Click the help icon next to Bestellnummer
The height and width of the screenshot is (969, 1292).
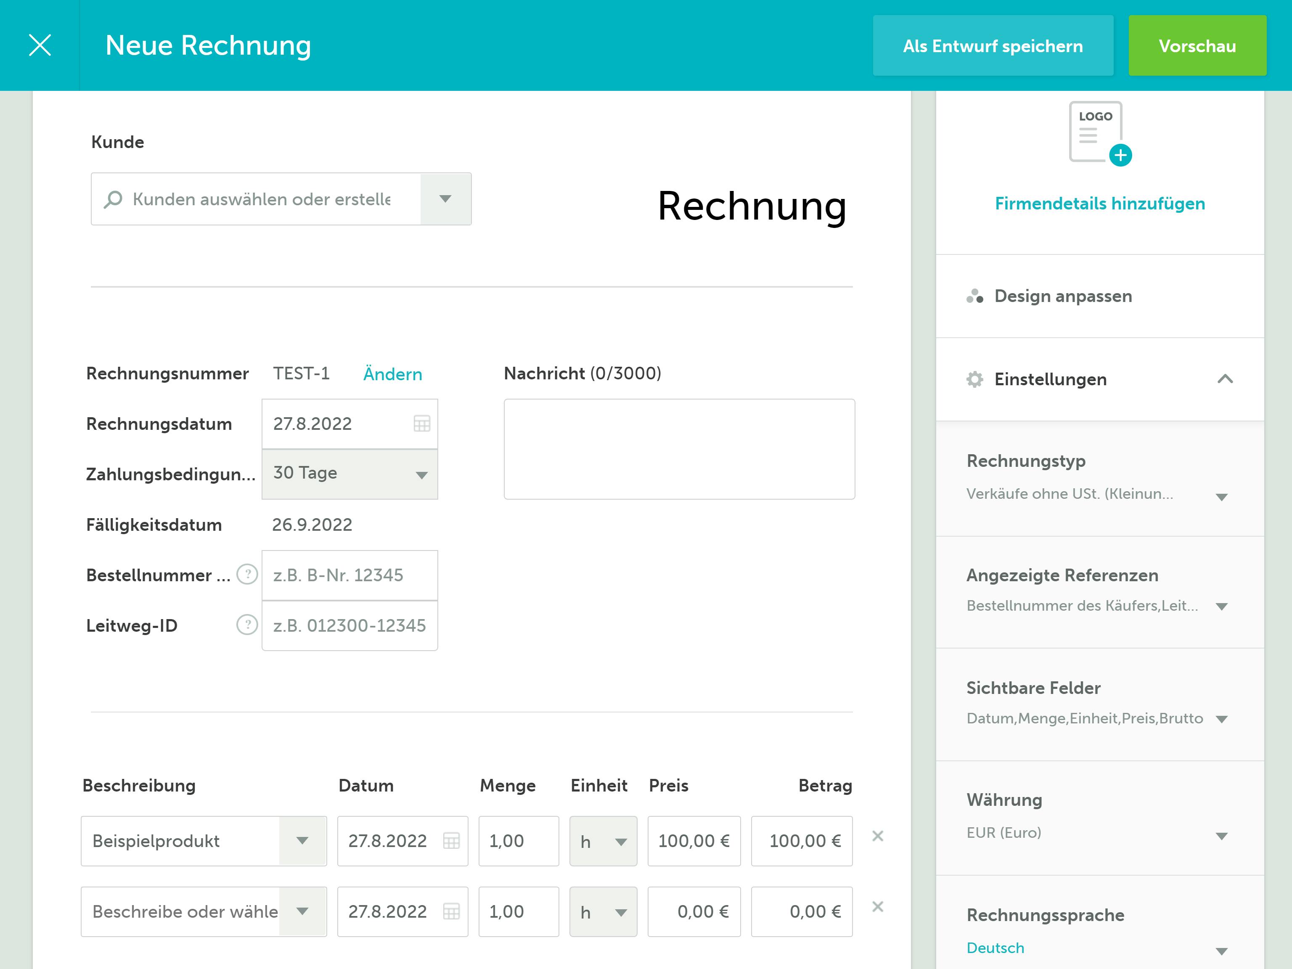point(247,575)
